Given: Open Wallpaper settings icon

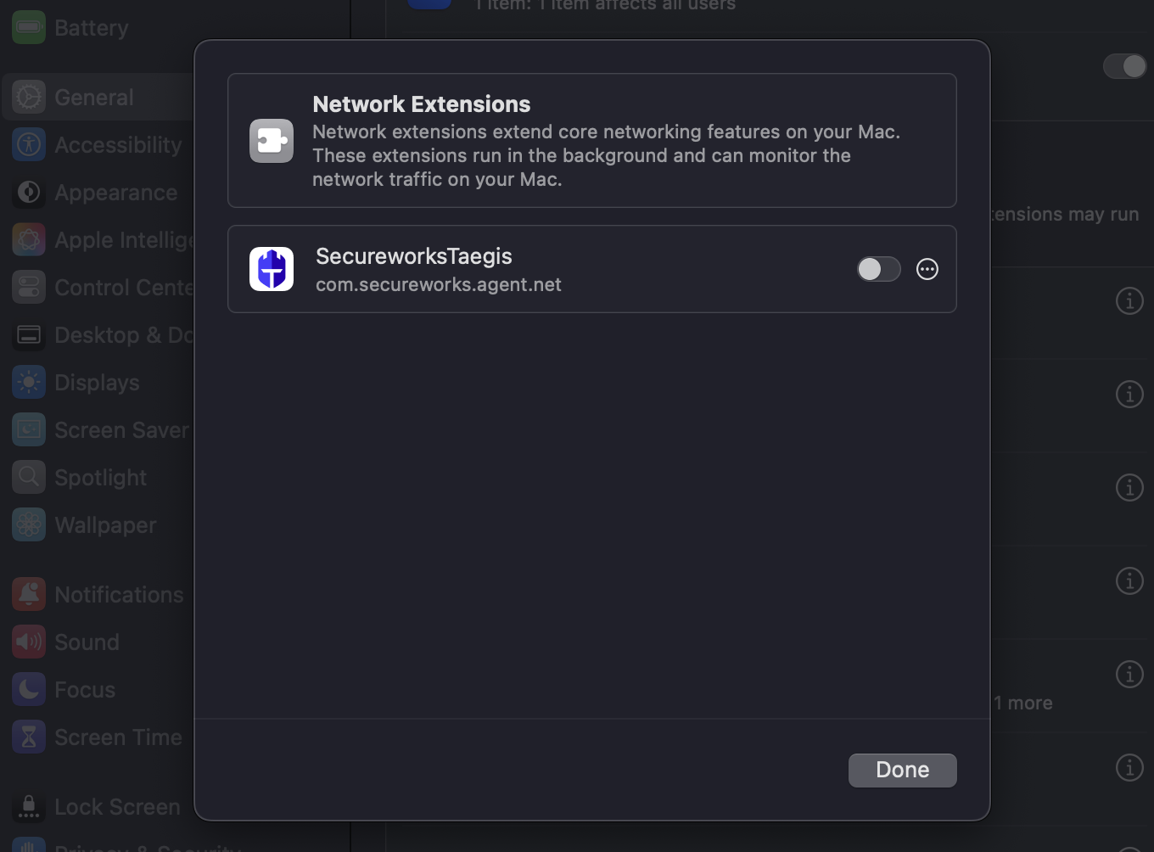Looking at the screenshot, I should click(29, 525).
